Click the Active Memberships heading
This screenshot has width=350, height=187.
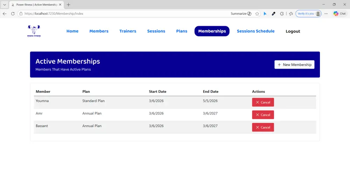[x=68, y=61]
